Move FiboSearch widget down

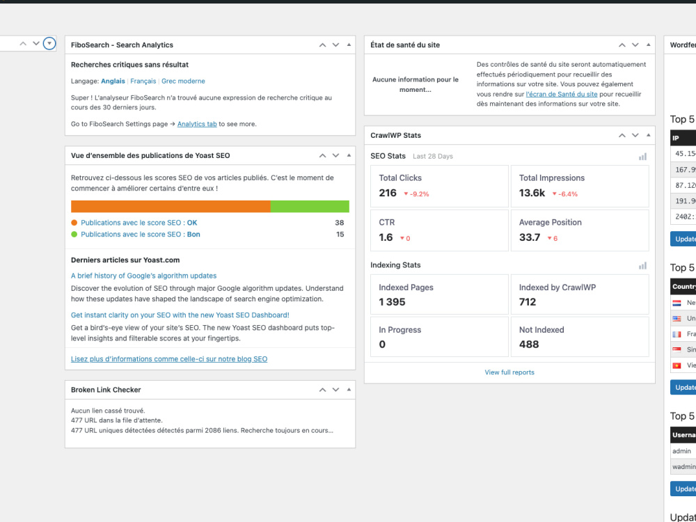pos(335,45)
